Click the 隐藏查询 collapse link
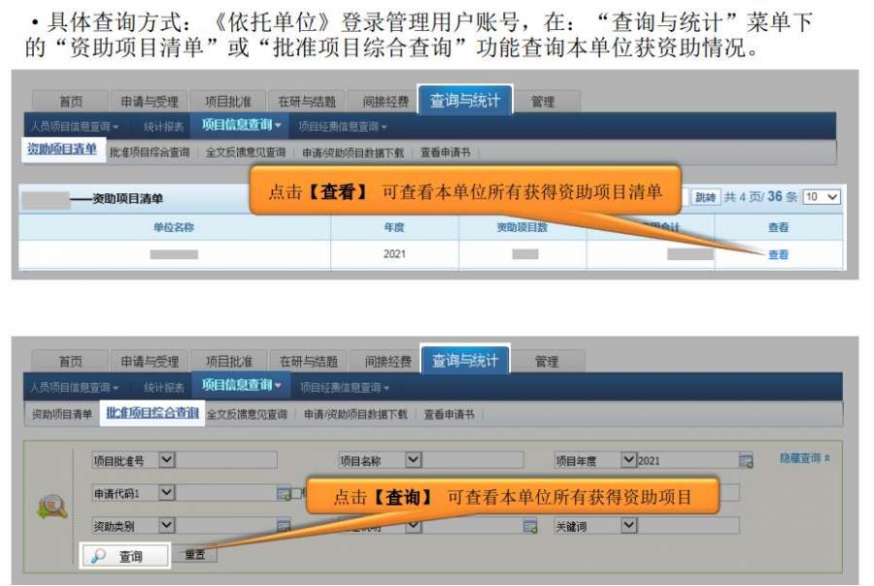The height and width of the screenshot is (586, 874). [804, 458]
